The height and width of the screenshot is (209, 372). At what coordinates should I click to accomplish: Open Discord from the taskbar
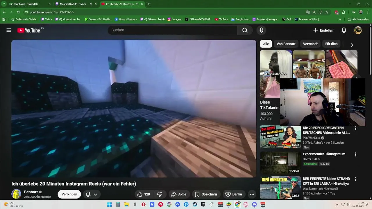(255, 204)
